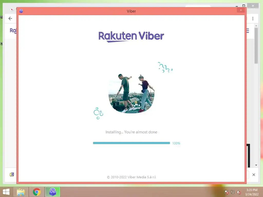Click the rooftop couple illustration
The height and width of the screenshot is (197, 263).
131,93
